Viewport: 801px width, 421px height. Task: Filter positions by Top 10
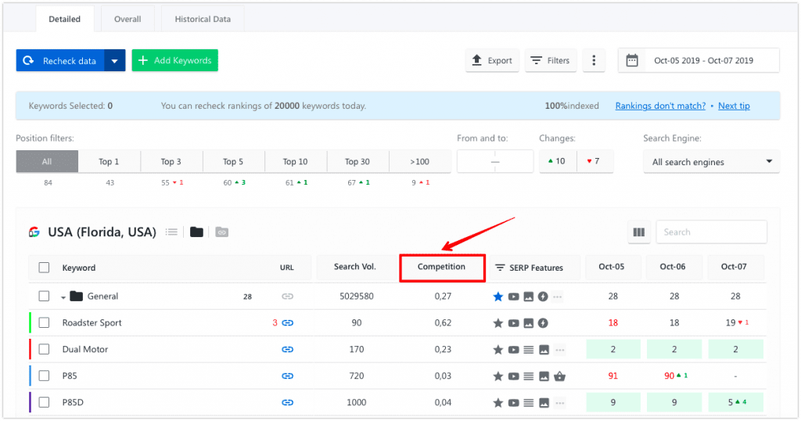(x=295, y=161)
